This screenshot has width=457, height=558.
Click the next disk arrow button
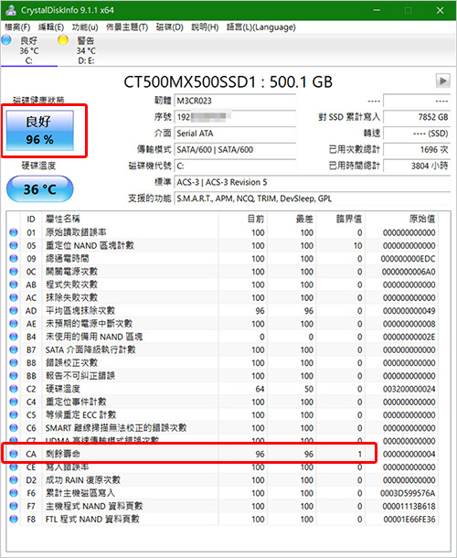pos(442,80)
